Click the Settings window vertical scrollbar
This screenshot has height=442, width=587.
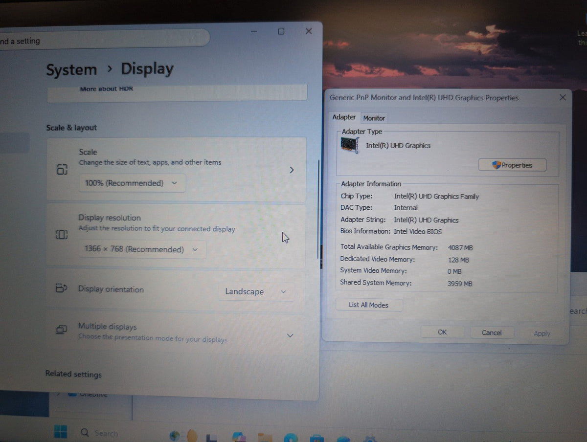click(318, 209)
